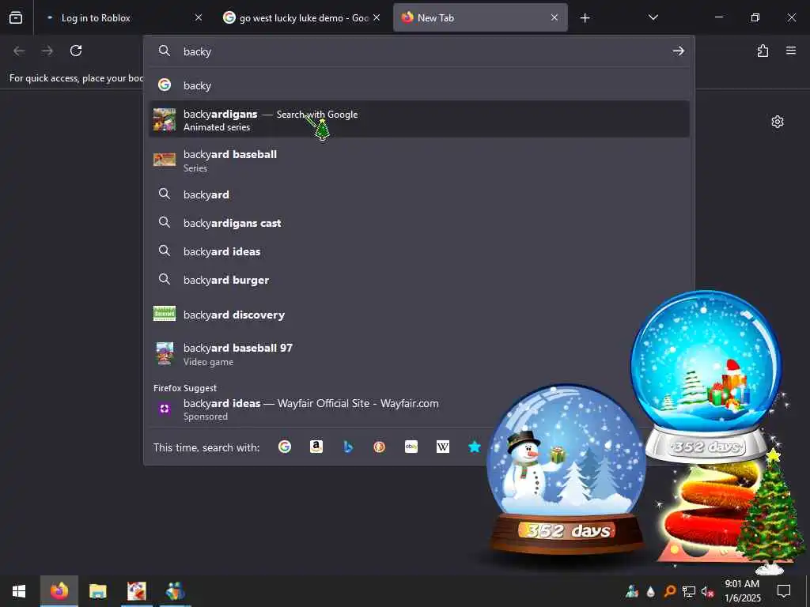Choose backyardigans animated series suggestion
Screen dimensions: 810x607
(x=419, y=120)
